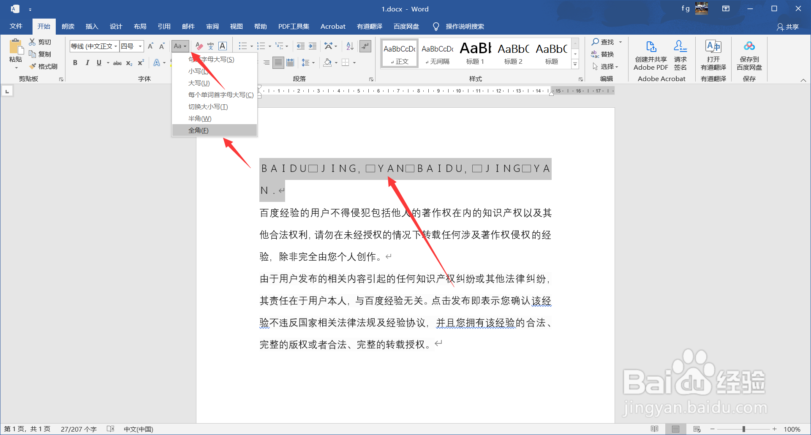811x435 pixels.
Task: Click the Clear formatting eraser icon
Action: point(199,46)
